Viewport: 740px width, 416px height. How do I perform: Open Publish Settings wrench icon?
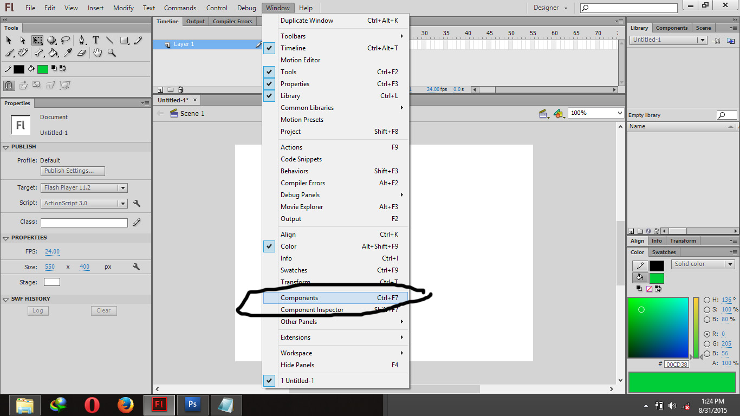[137, 203]
